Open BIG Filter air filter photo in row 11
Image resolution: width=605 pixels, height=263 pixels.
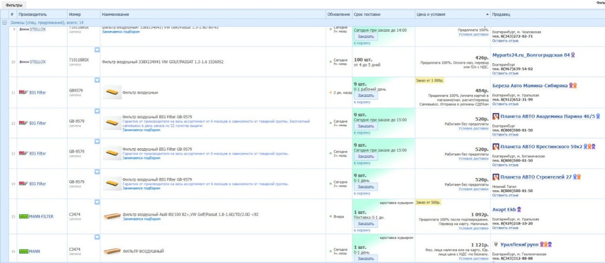(112, 93)
